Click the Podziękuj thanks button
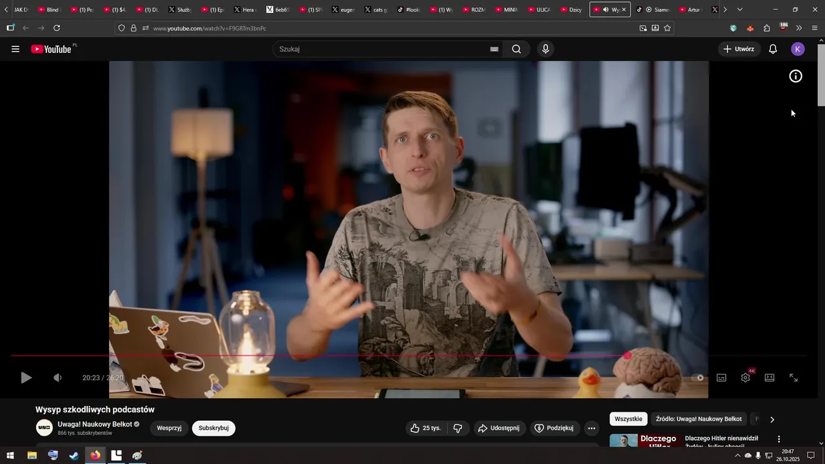This screenshot has height=464, width=825. pyautogui.click(x=554, y=428)
